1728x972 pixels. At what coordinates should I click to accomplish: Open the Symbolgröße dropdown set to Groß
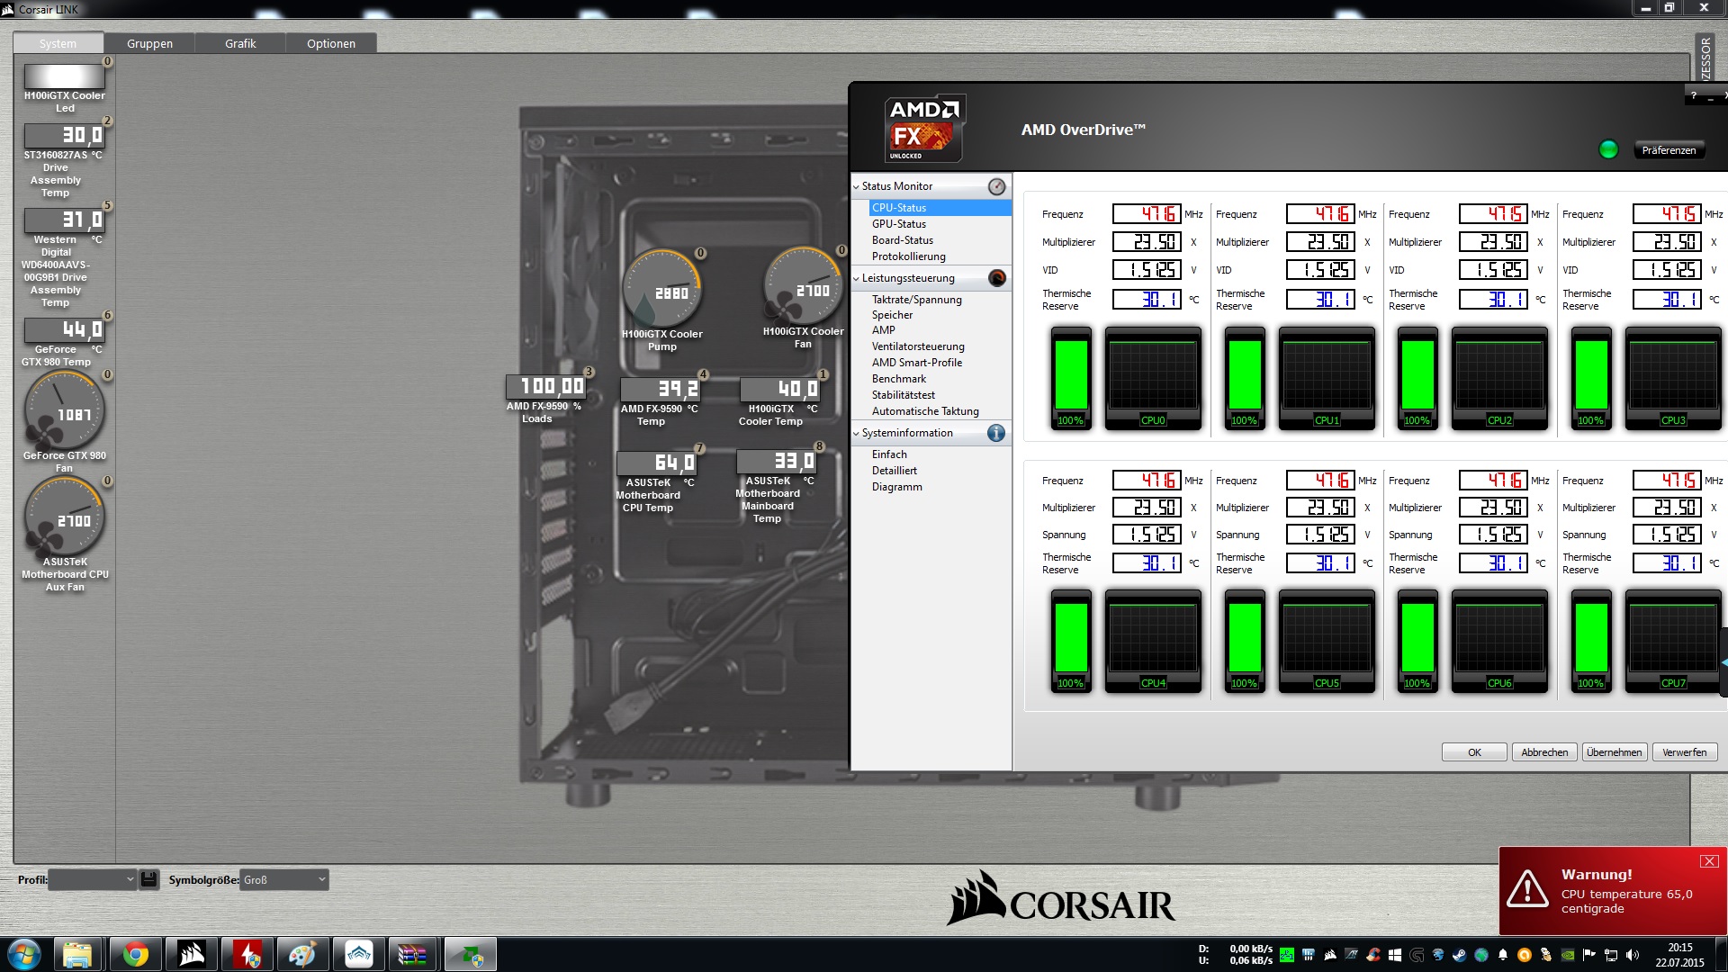pos(284,879)
